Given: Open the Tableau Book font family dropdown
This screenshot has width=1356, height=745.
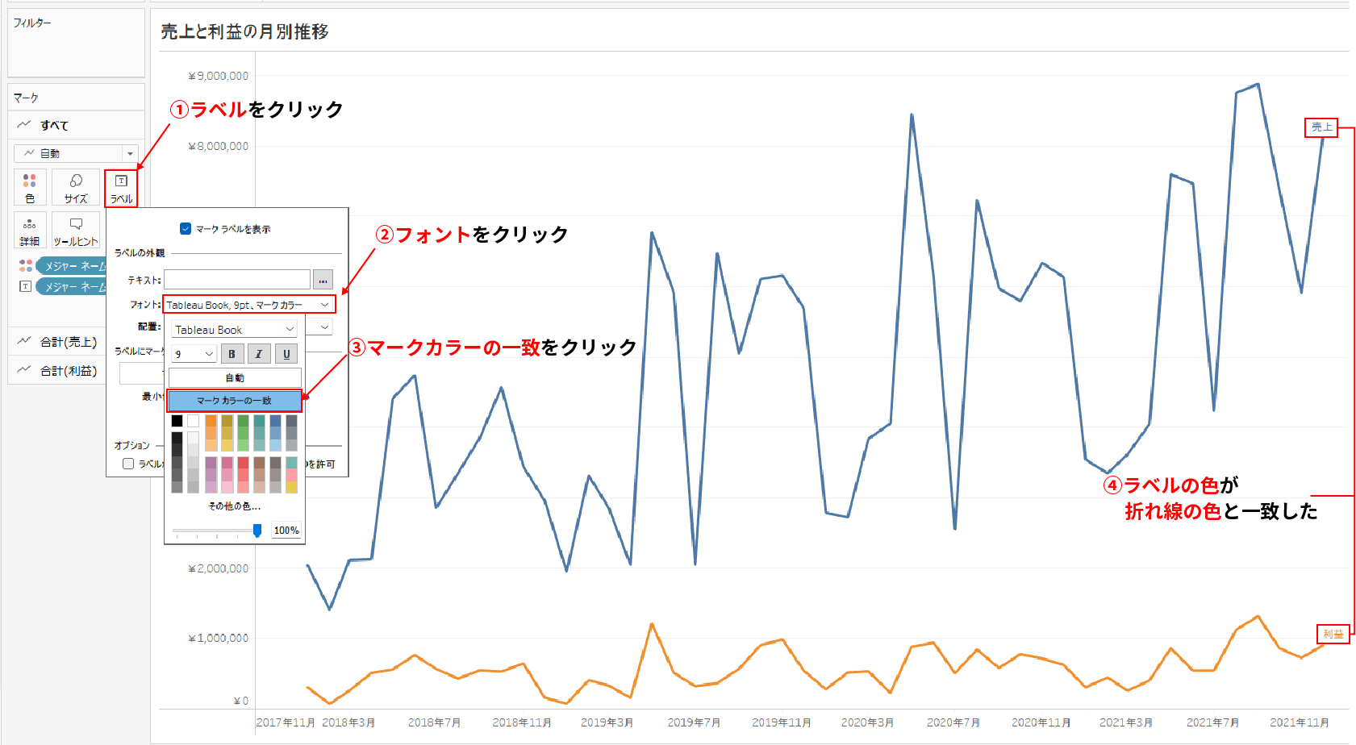Looking at the screenshot, I should [x=234, y=330].
